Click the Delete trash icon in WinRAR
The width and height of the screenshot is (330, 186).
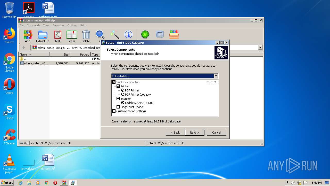point(86,36)
